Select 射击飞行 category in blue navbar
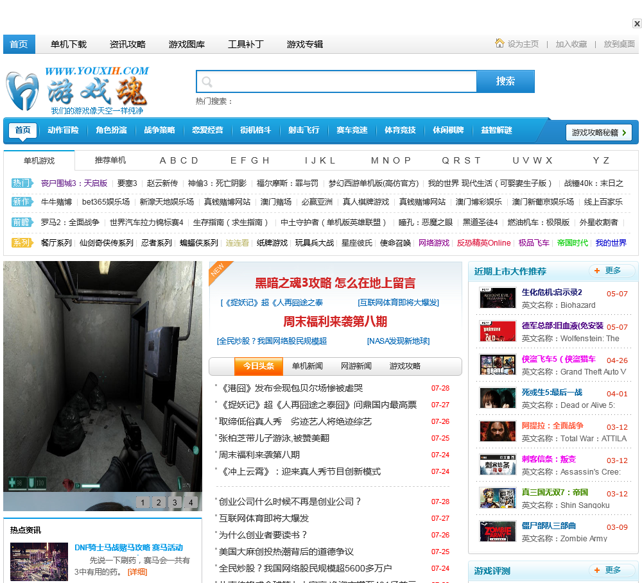Image resolution: width=642 pixels, height=583 pixels. tap(304, 130)
